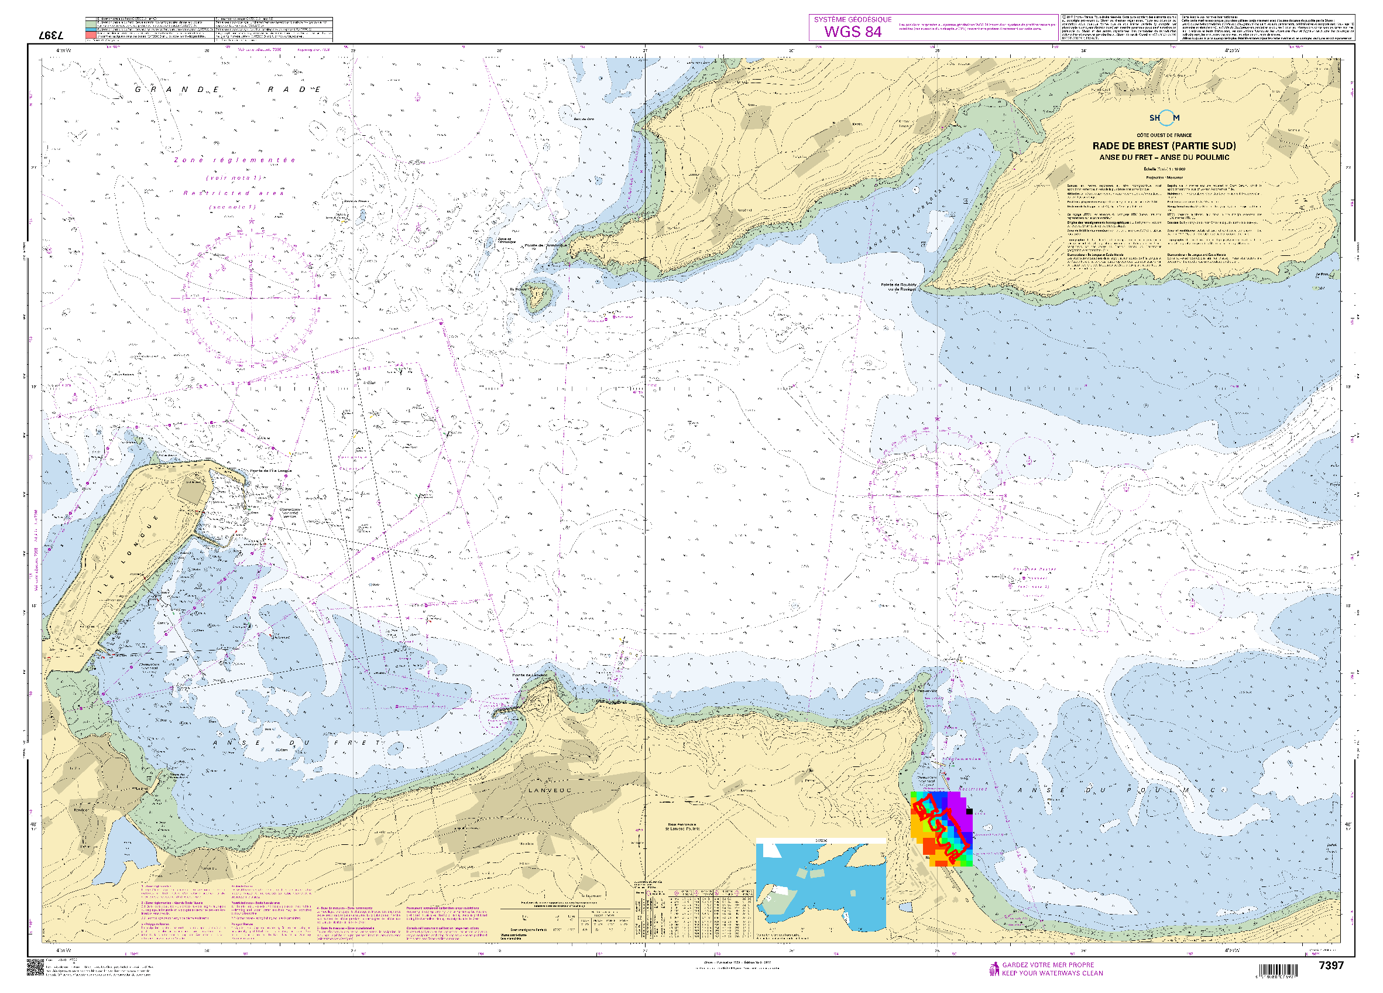Screen dimensions: 1383x993
Task: Click the red swatch in top legend
Action: click(x=91, y=36)
